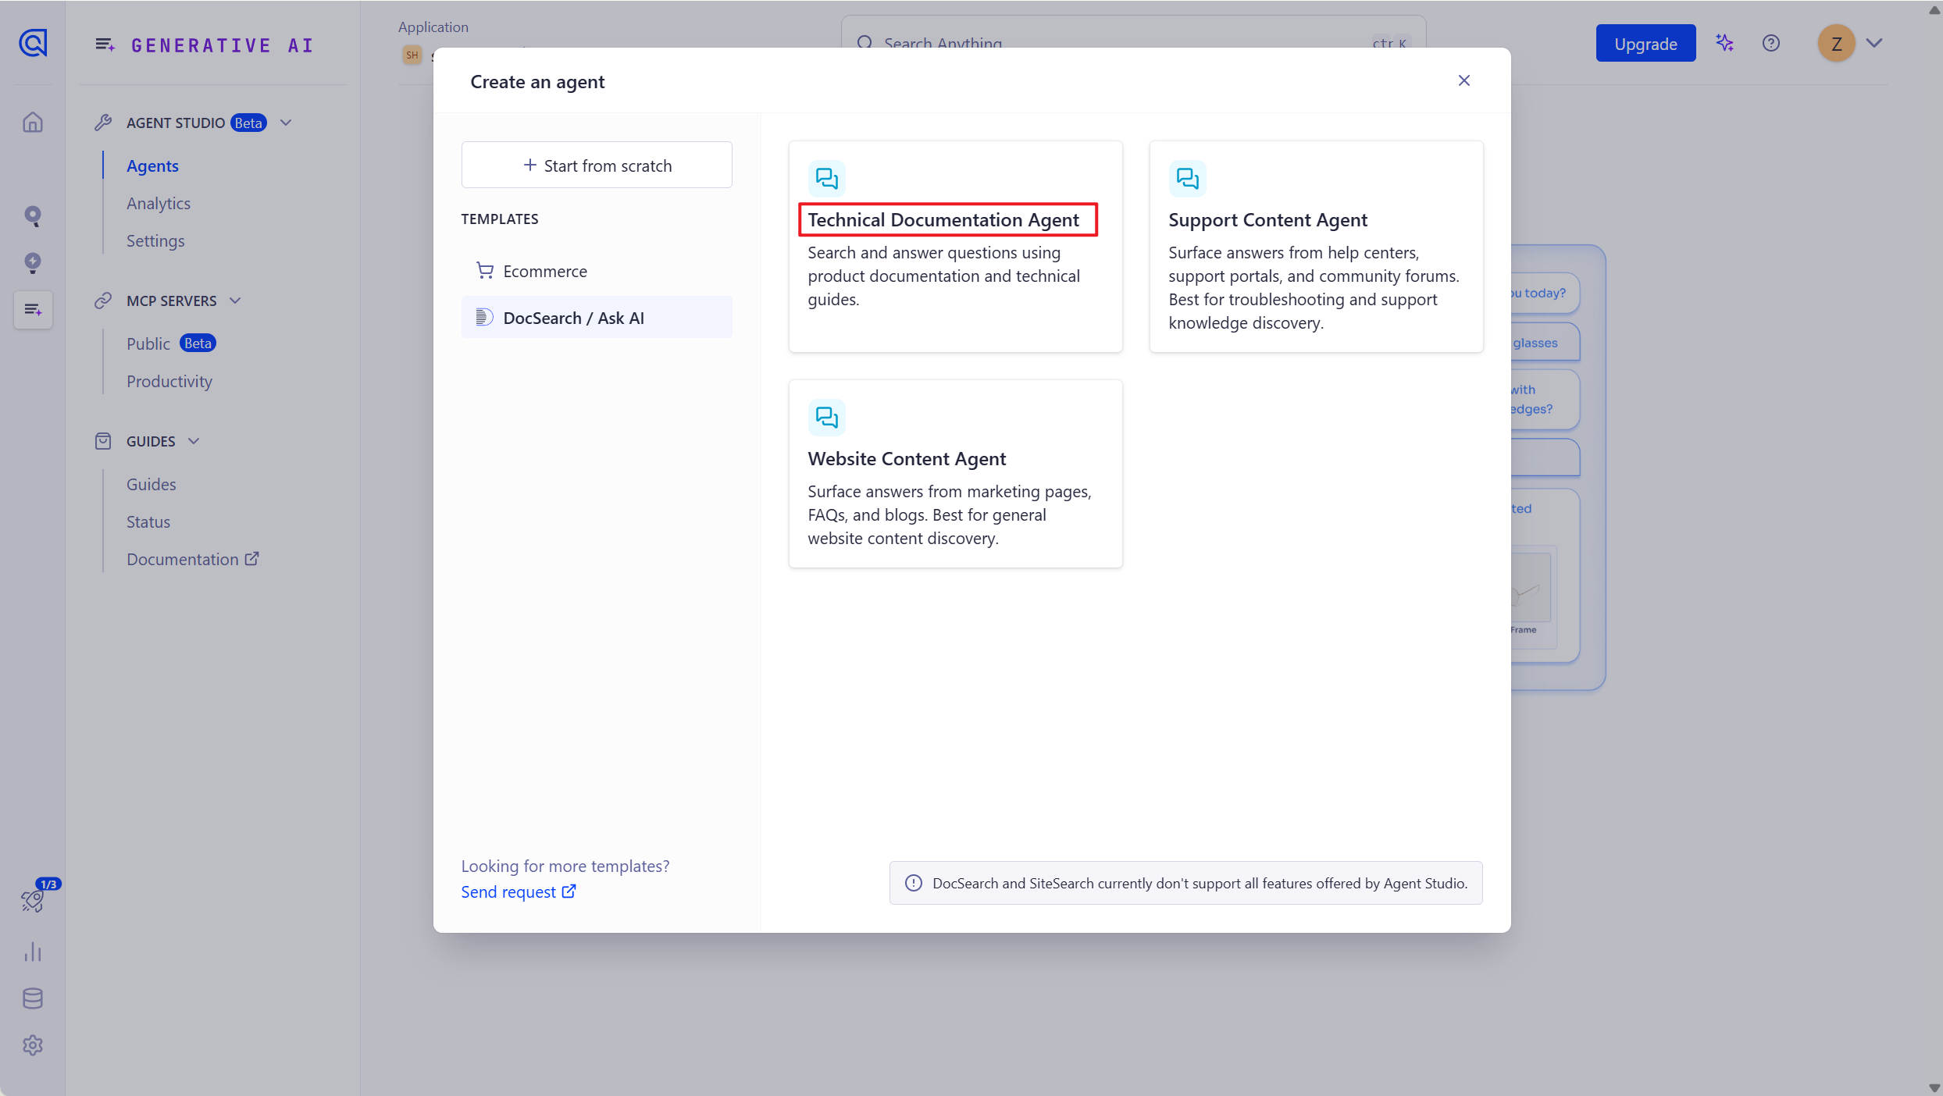Open the bar chart analytics rail icon
The image size is (1943, 1096).
33,952
